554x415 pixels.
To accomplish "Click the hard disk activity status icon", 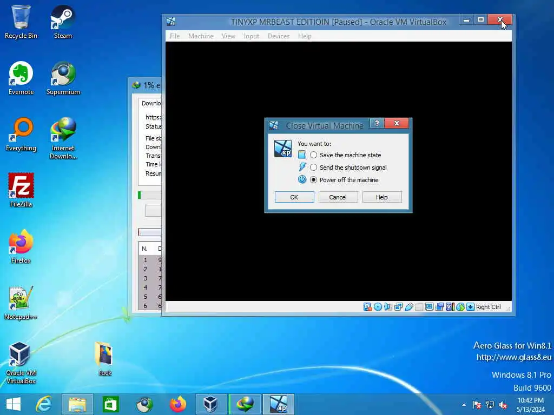I will 367,307.
